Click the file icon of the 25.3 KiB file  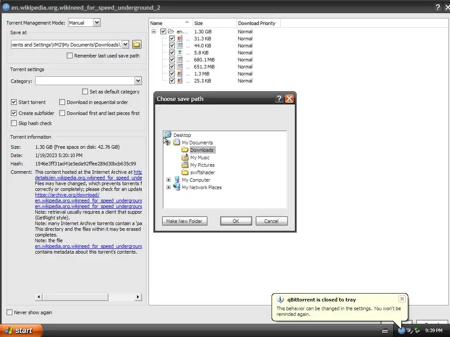pyautogui.click(x=180, y=81)
